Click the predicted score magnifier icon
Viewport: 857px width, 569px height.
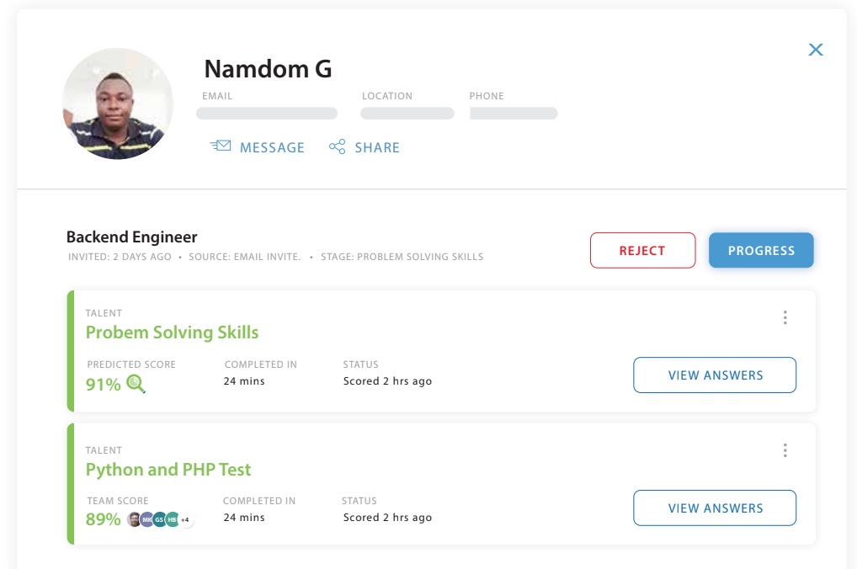pos(136,385)
